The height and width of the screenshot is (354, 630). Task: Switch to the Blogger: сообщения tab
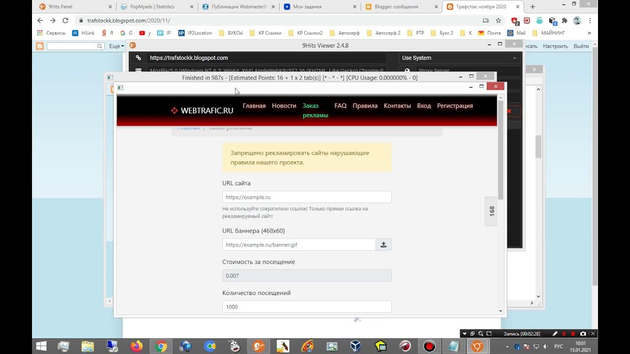click(x=402, y=7)
